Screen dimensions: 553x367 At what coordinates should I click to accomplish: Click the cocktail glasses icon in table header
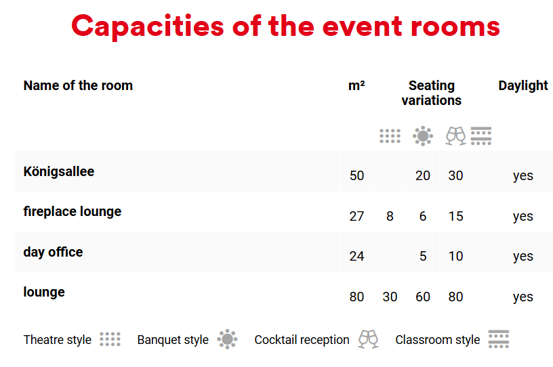tap(455, 136)
